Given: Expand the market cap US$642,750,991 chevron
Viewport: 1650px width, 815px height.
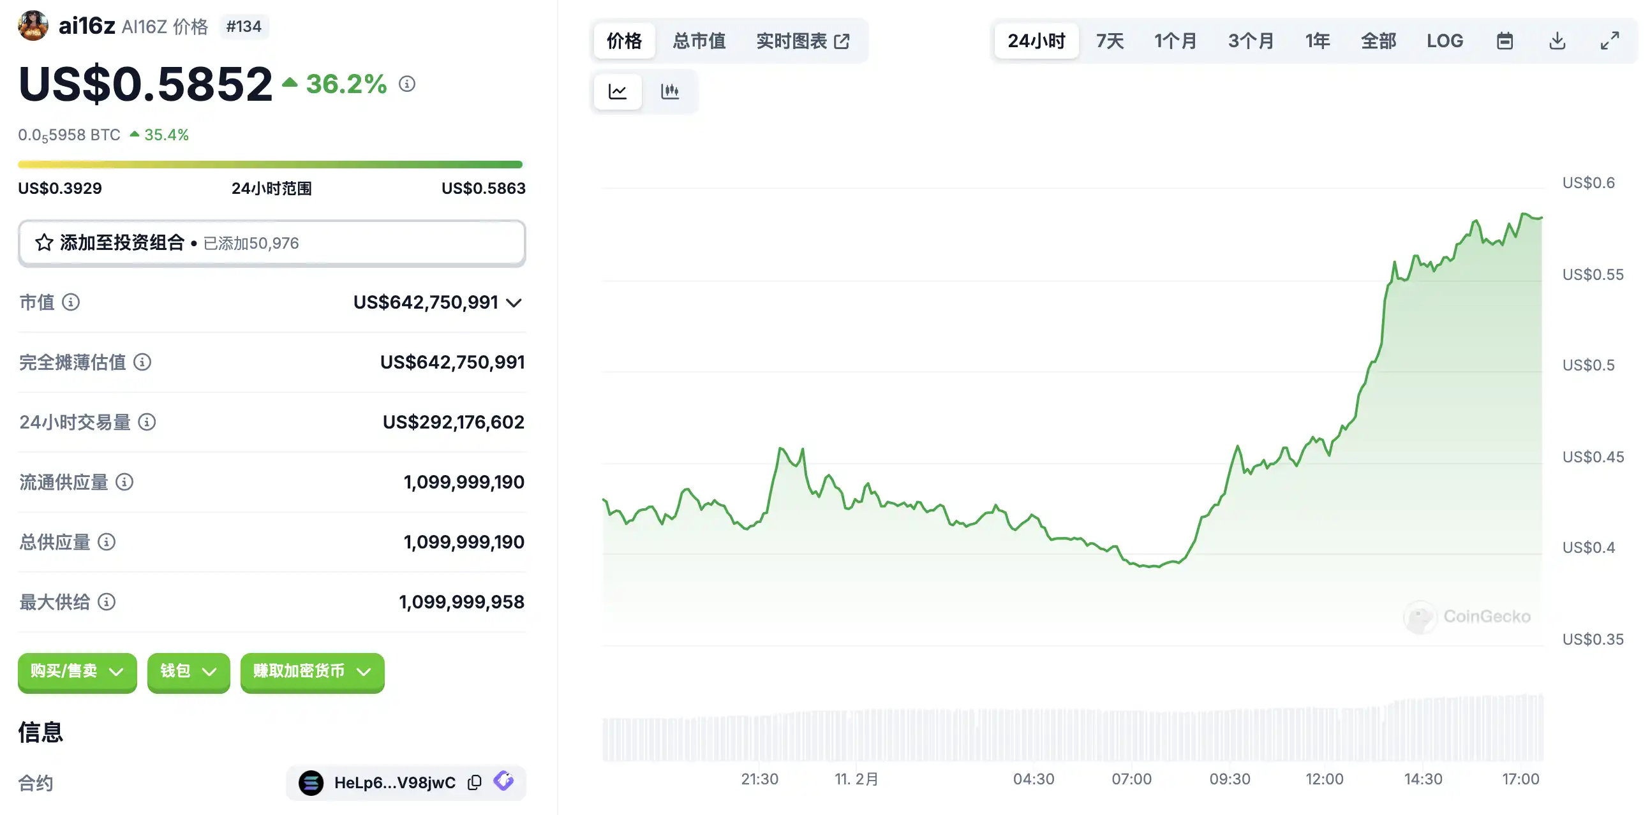Looking at the screenshot, I should 514,303.
